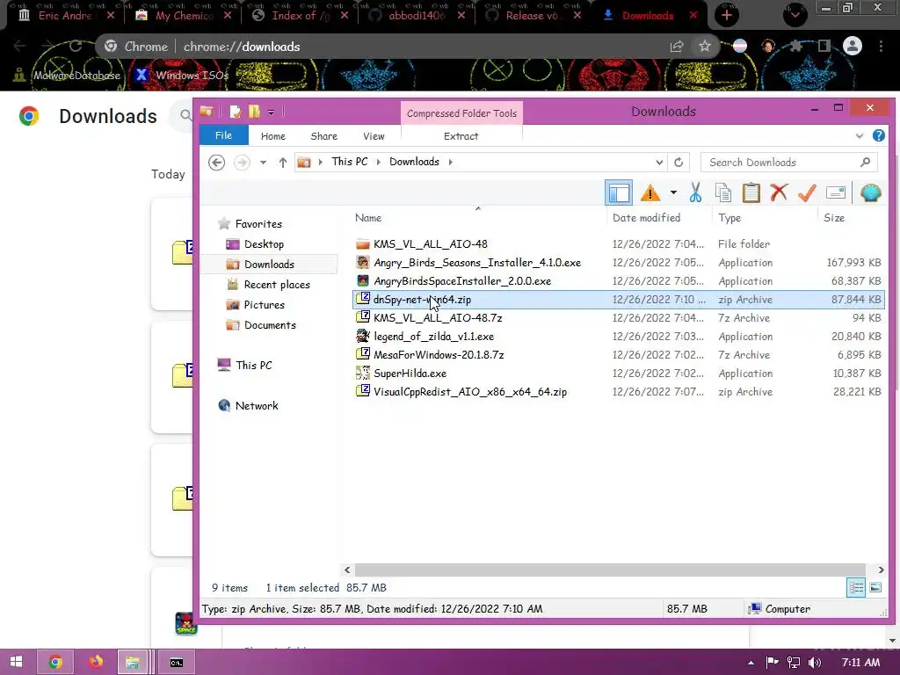The height and width of the screenshot is (675, 900).
Task: Click Explorer Forward navigation arrow
Action: (x=242, y=163)
